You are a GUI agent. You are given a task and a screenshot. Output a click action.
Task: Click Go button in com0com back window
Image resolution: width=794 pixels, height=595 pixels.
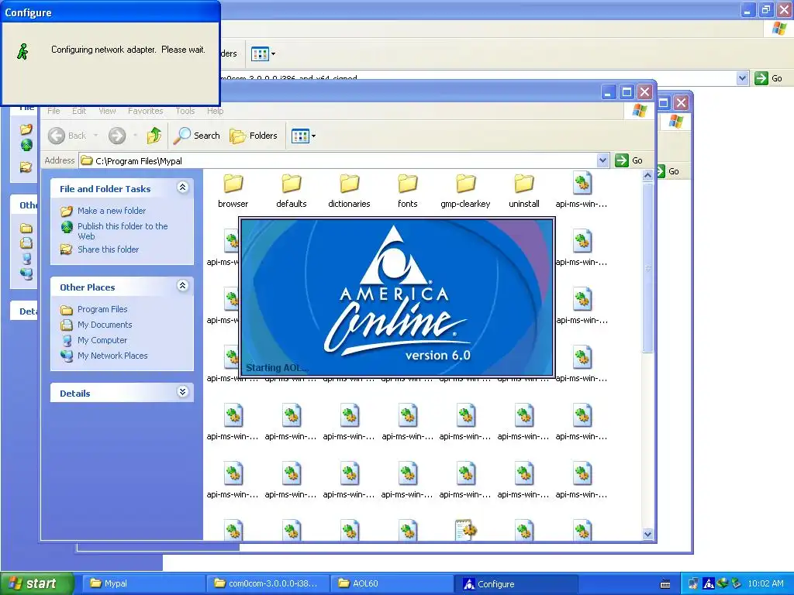tap(768, 78)
